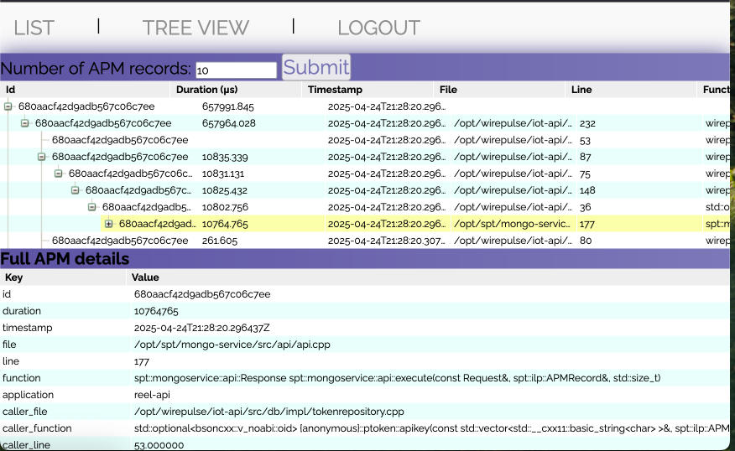Collapse the row with duration 10825.432
Viewport: 735px width, 451px height.
[x=75, y=190]
